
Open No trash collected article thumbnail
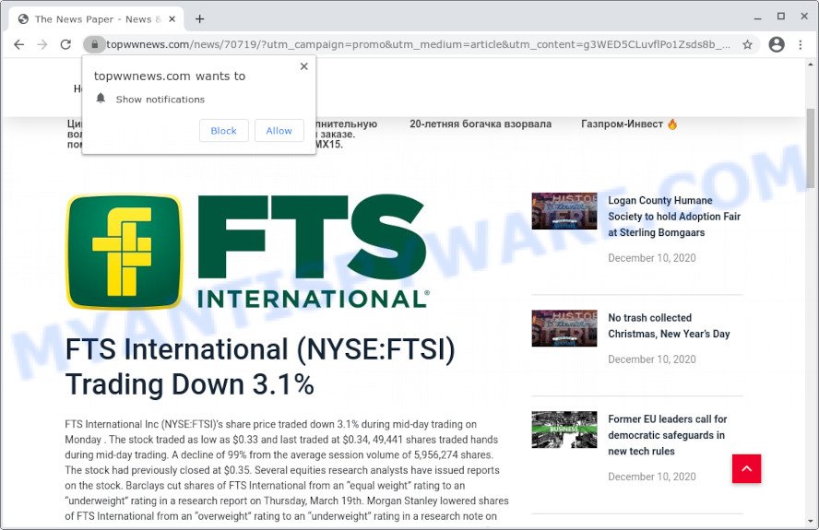point(564,328)
